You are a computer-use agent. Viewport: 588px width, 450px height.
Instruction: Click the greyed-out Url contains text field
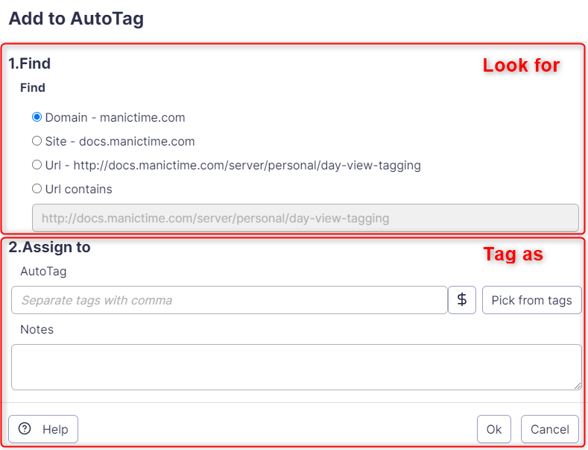(305, 218)
